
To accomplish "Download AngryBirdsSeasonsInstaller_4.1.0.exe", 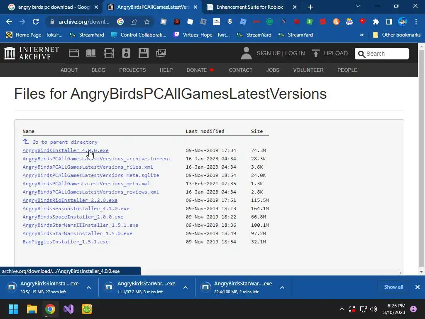I will click(76, 209).
